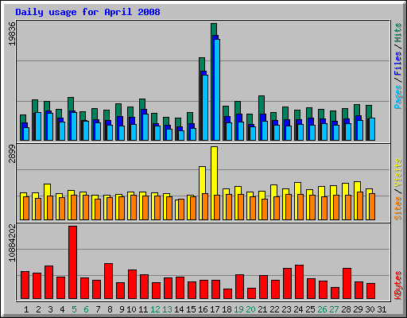Viewport: 407px width, 318px height.
Task: Click the shortest red KBytes bar for day 18
Action: (228, 293)
